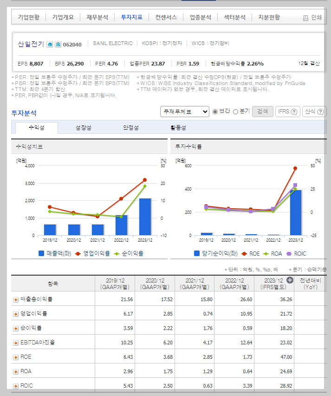Click the ROE value 47.00
The image size is (331, 396).
tap(286, 357)
